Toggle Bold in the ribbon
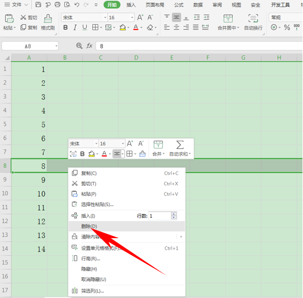303x298 pixels. tap(65, 27)
